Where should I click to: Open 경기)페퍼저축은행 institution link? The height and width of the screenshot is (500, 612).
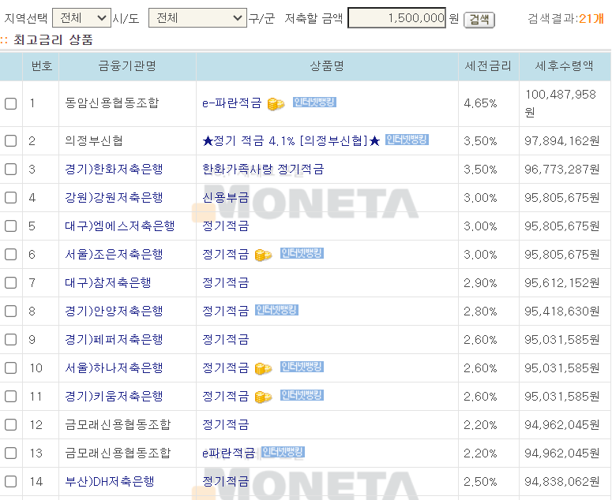tap(114, 340)
